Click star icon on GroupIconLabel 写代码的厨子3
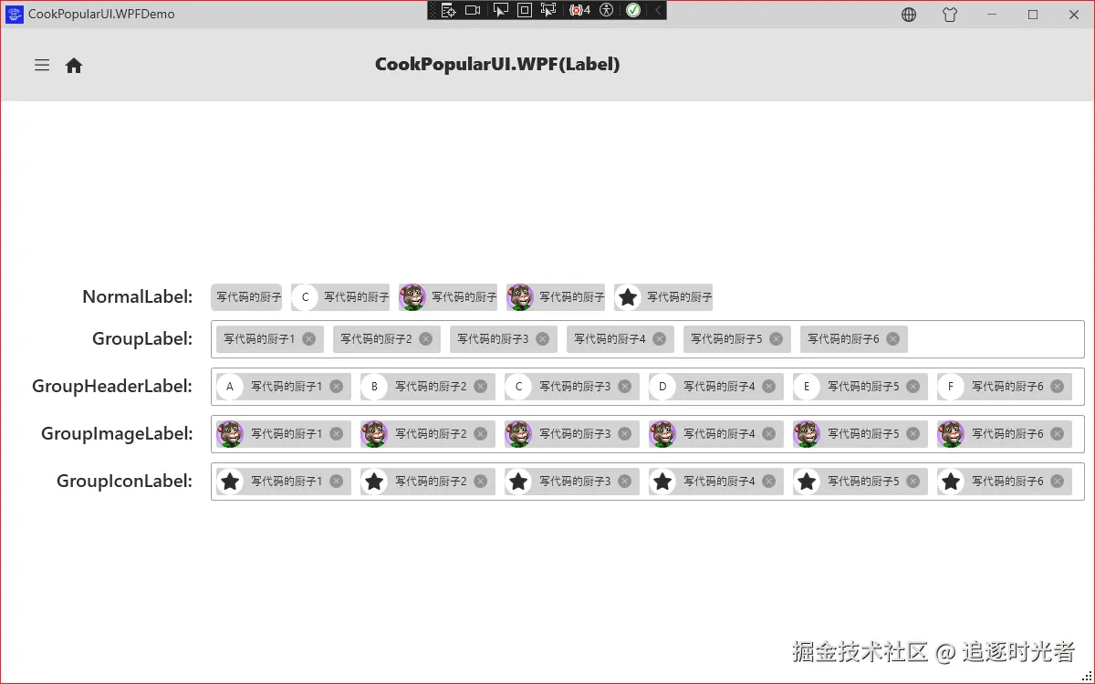The height and width of the screenshot is (684, 1095). [518, 482]
